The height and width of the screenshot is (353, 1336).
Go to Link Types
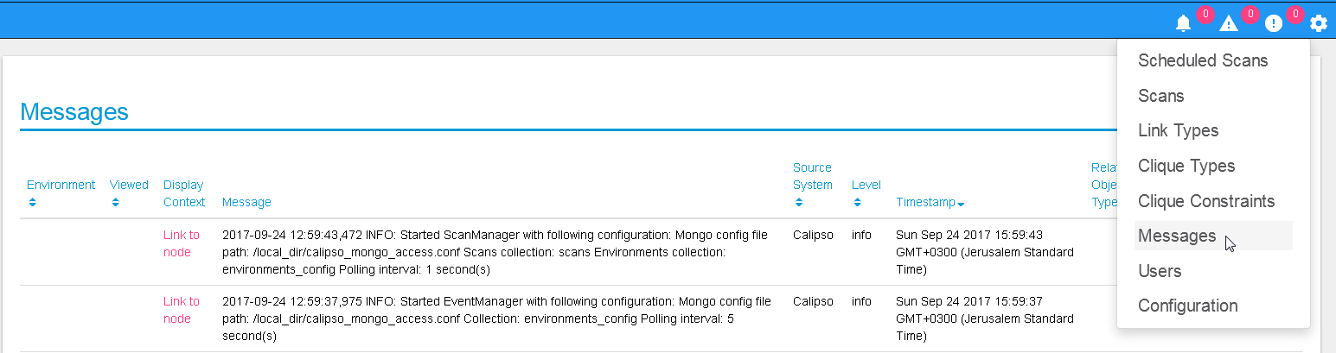click(1179, 130)
